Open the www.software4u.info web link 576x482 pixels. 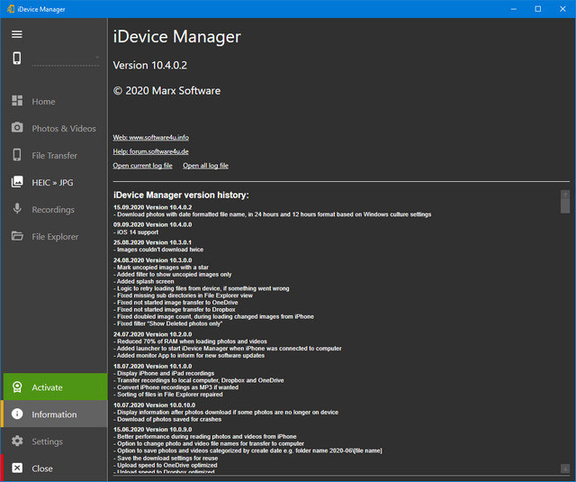click(x=150, y=138)
